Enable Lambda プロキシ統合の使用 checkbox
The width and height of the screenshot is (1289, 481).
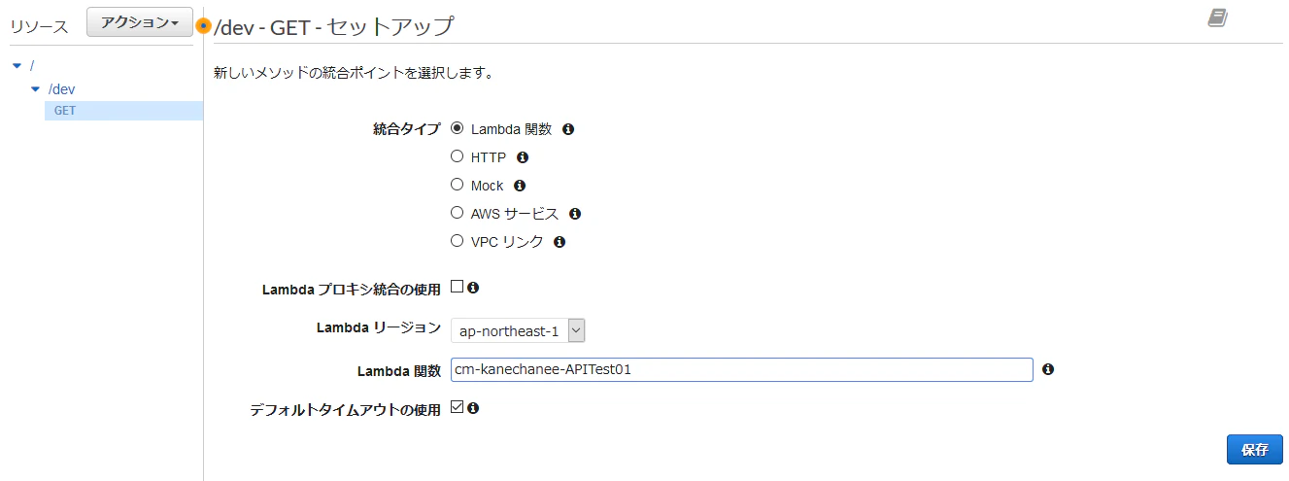(x=458, y=287)
